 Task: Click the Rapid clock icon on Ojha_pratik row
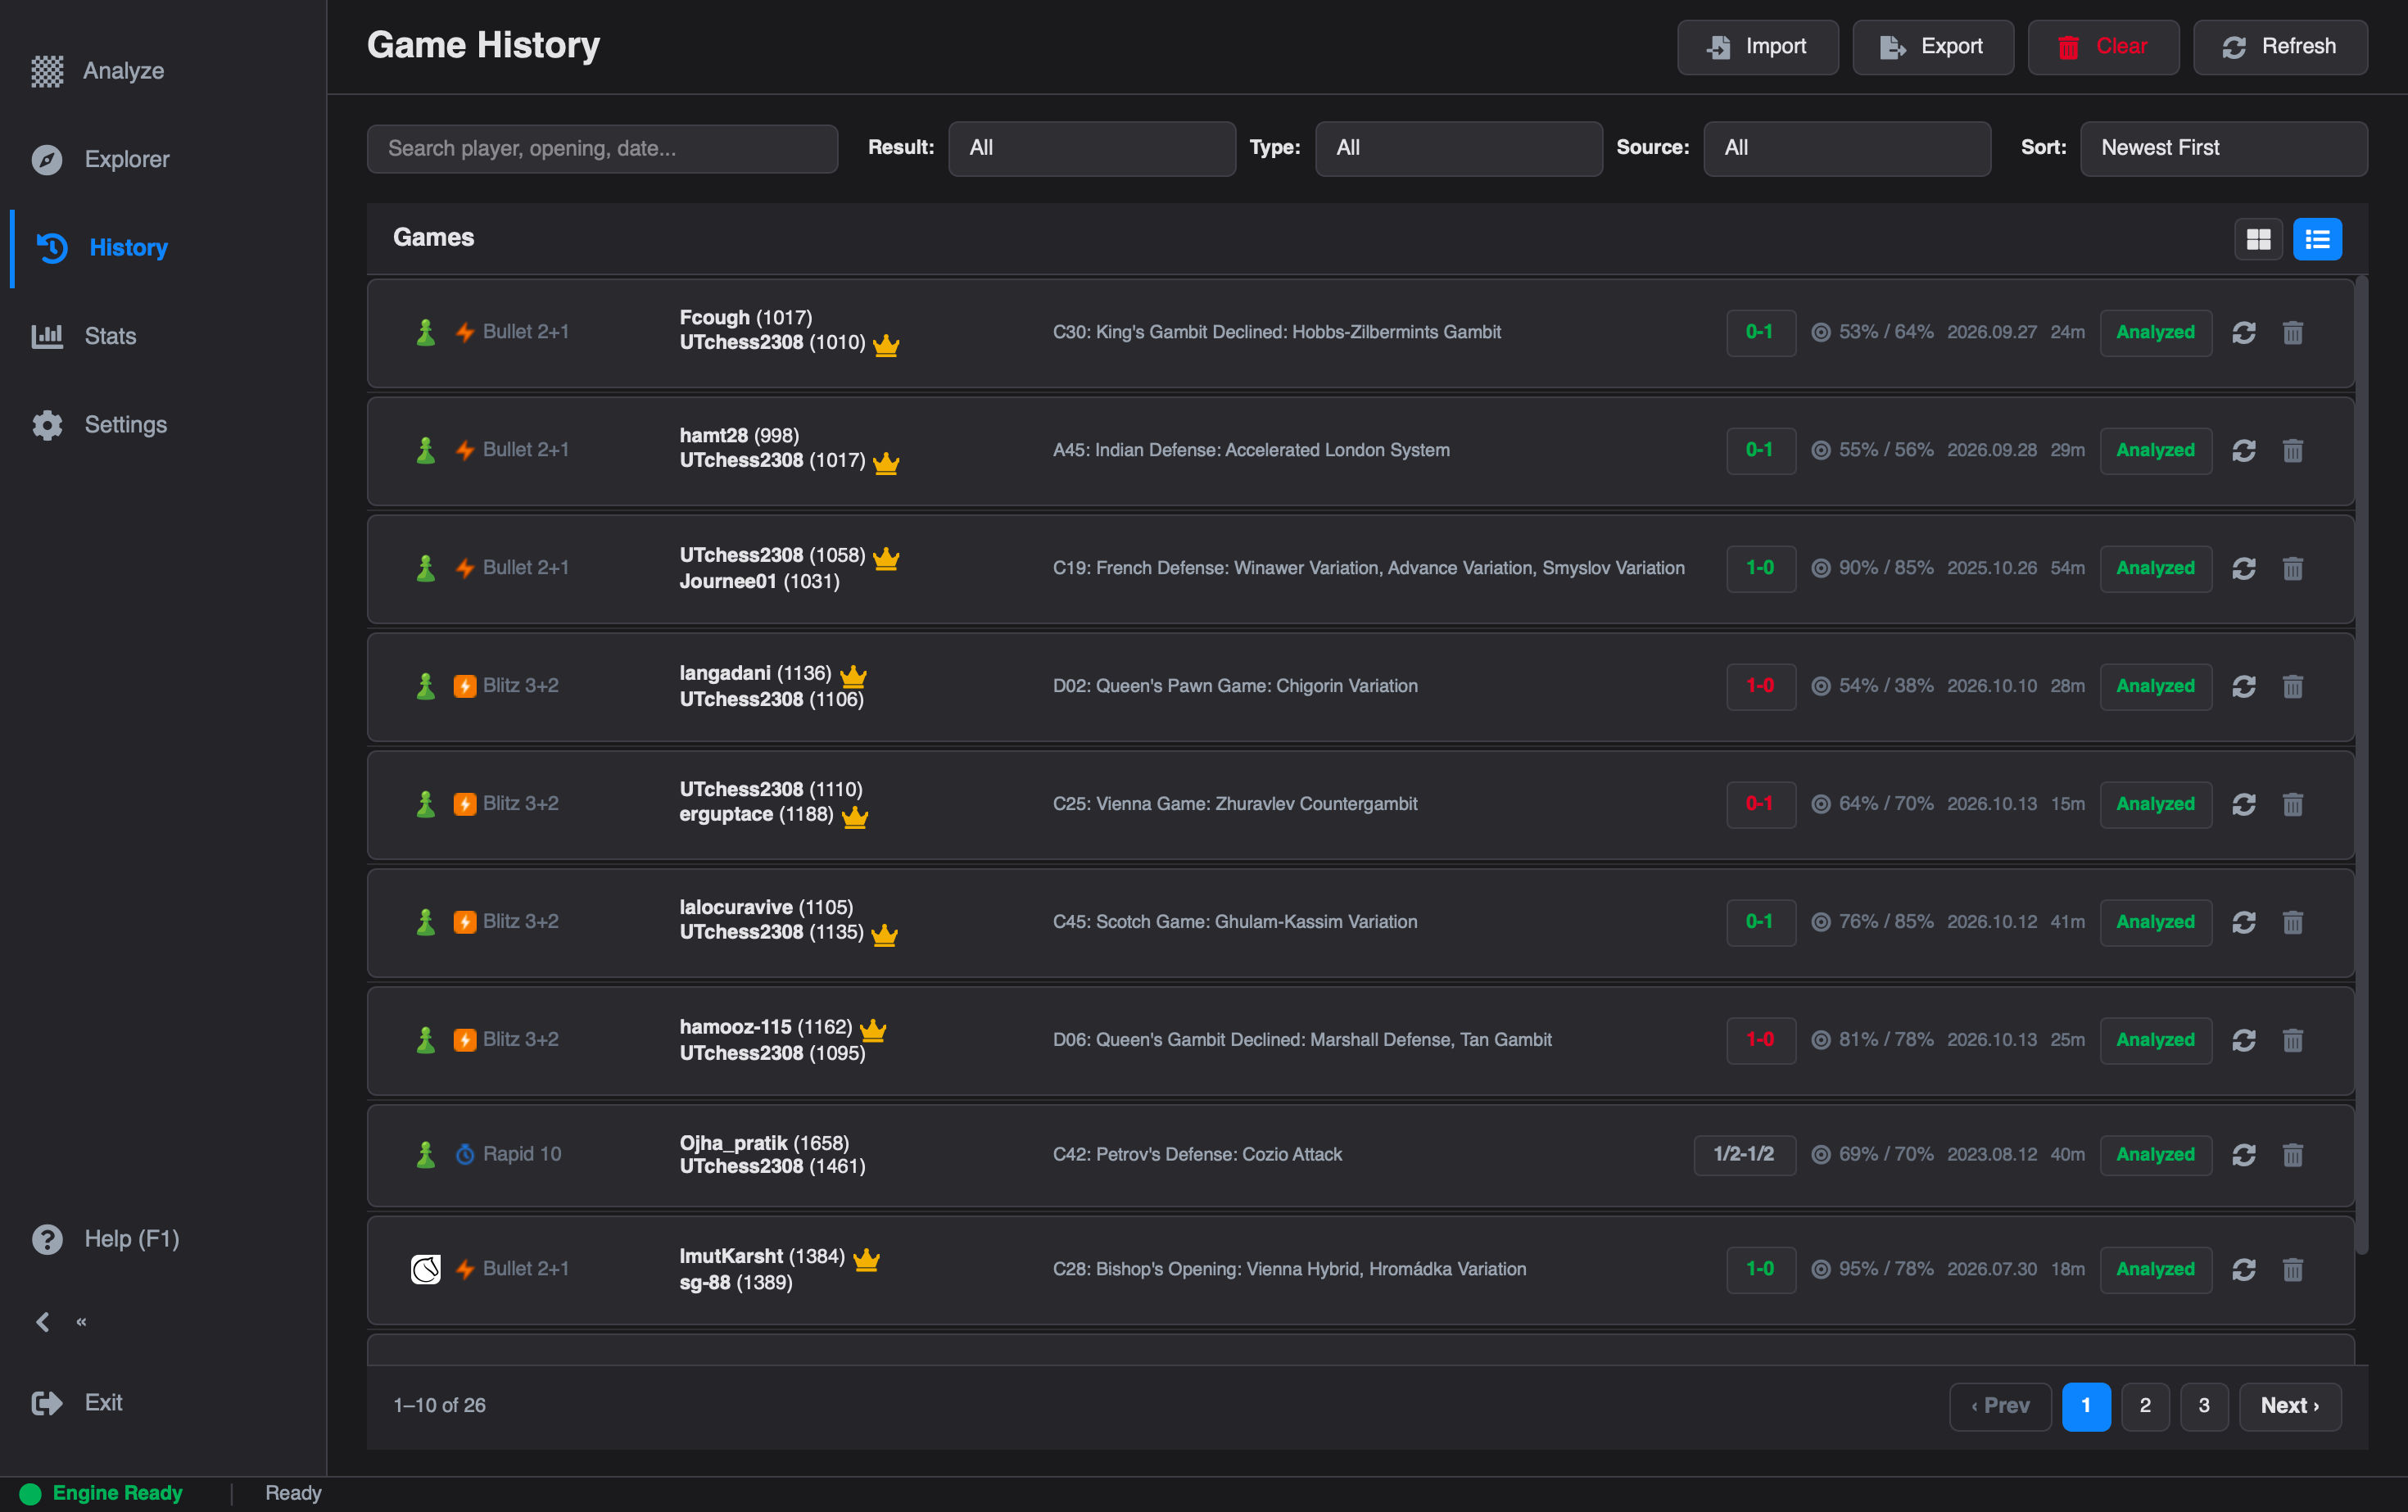(465, 1154)
